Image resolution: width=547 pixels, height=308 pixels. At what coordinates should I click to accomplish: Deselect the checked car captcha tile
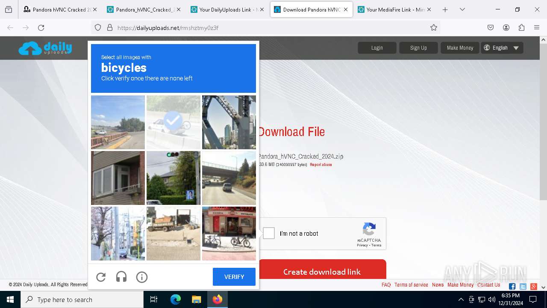point(174,122)
